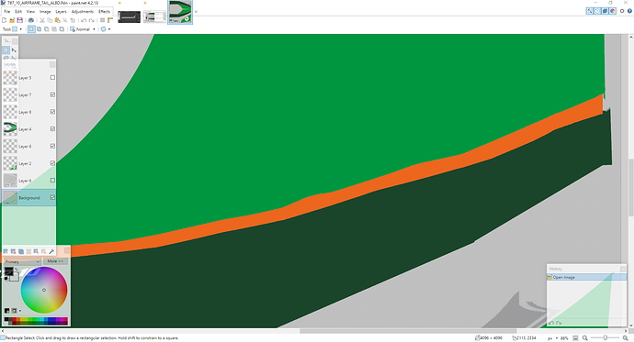The image size is (634, 342).
Task: Open a file with the folder icon
Action: (x=12, y=20)
